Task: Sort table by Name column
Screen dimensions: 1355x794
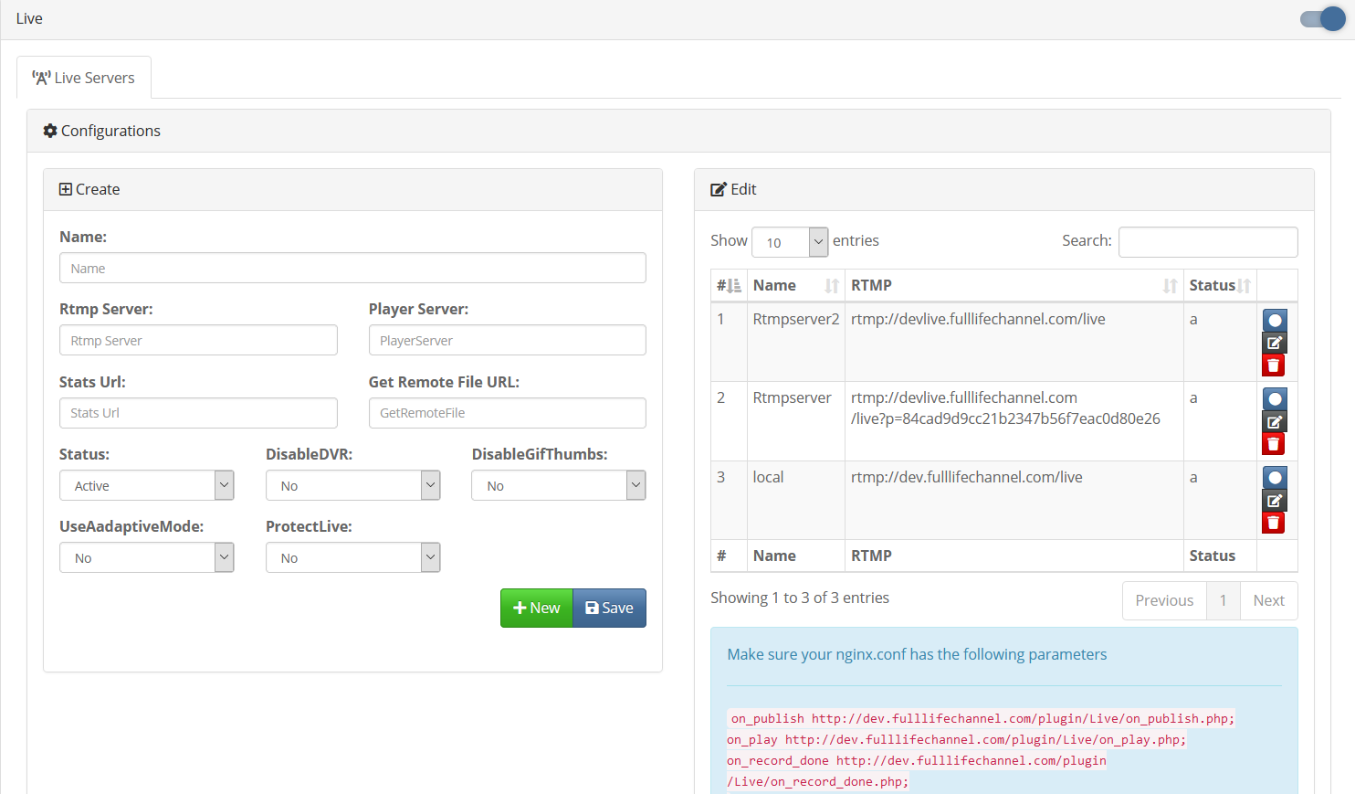Action: click(x=795, y=286)
